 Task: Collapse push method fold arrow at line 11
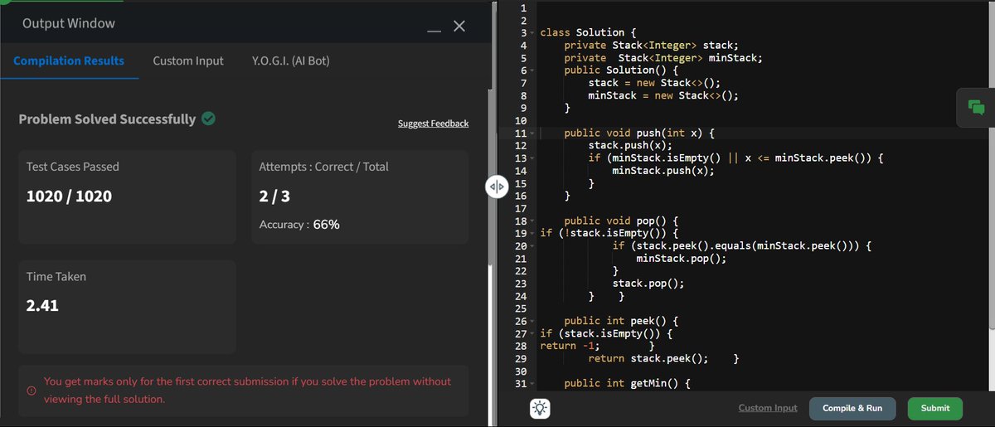click(532, 133)
